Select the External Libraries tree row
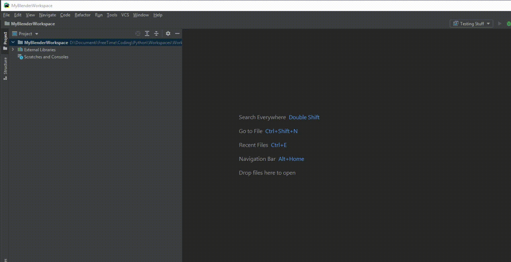Image resolution: width=511 pixels, height=262 pixels. 96,50
